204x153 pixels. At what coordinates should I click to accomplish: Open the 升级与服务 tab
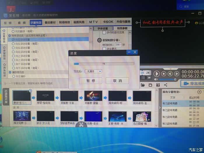(123, 22)
